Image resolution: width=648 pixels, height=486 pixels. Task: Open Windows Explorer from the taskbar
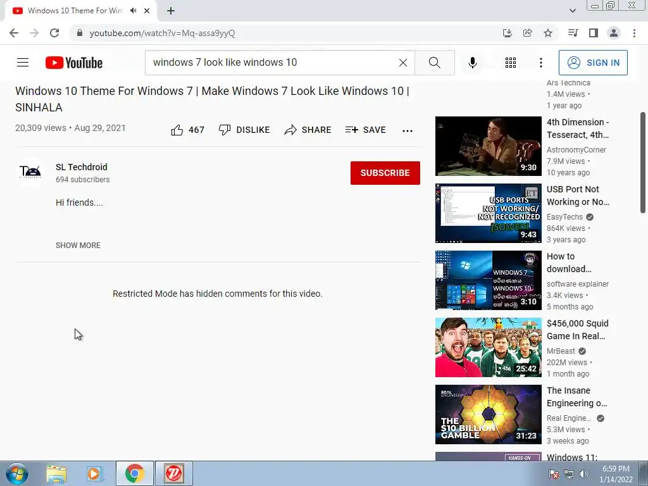pos(56,473)
